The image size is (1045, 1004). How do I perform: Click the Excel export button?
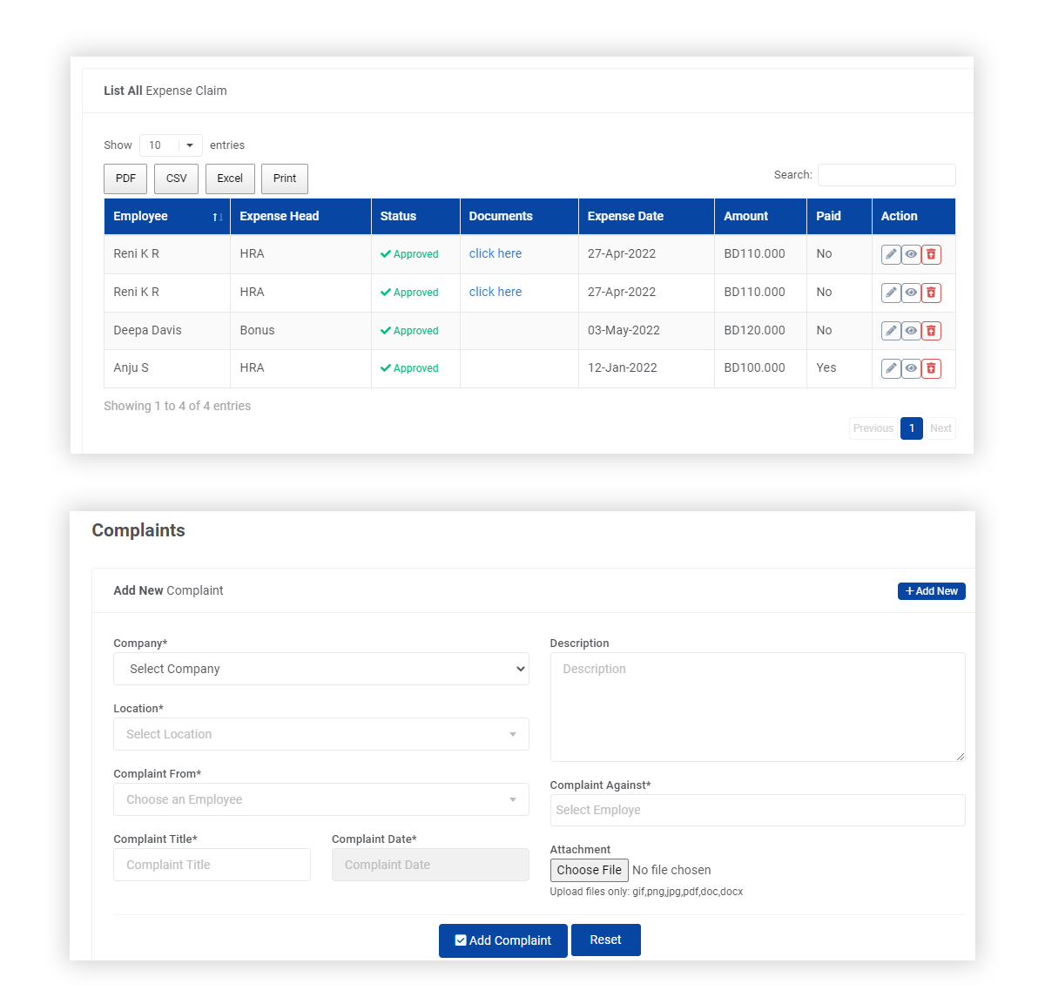click(x=230, y=179)
